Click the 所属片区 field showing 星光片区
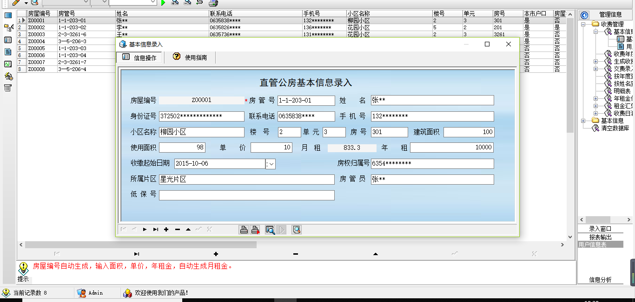Screen dimensions: 635x302 tap(246, 180)
